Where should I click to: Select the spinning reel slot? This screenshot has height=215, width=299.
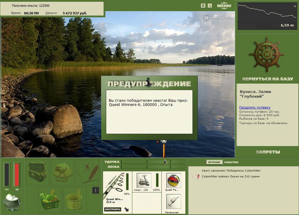(x=144, y=180)
